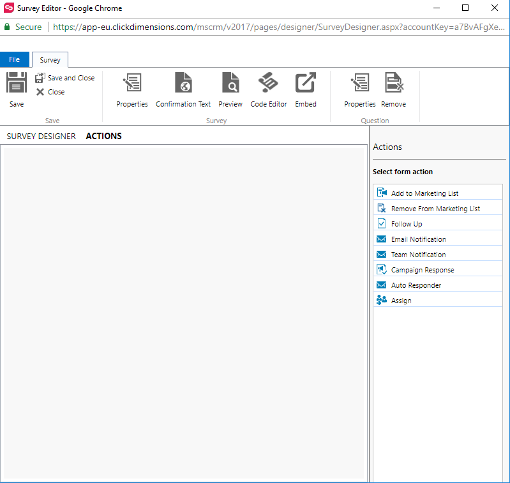510x483 pixels.
Task: Select Team Notification action
Action: coord(438,254)
